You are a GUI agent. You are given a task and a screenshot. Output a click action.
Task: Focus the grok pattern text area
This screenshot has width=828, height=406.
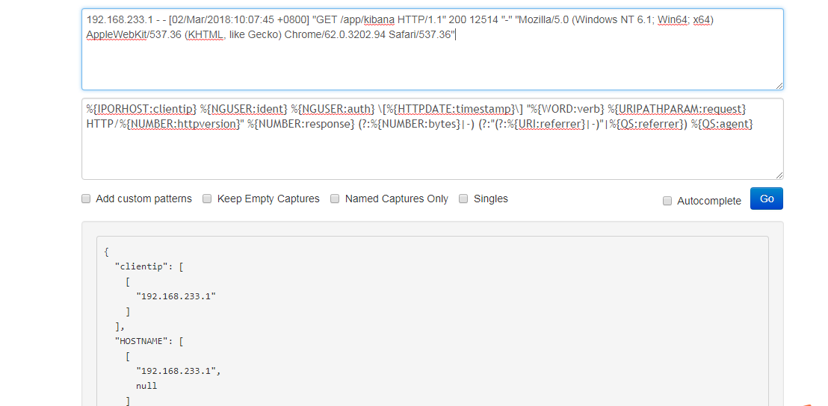(433, 139)
